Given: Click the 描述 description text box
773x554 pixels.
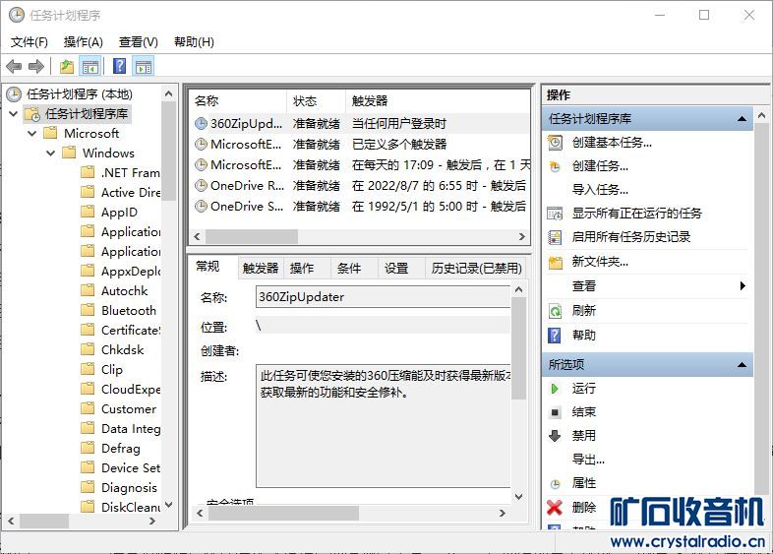Looking at the screenshot, I should coord(383,426).
